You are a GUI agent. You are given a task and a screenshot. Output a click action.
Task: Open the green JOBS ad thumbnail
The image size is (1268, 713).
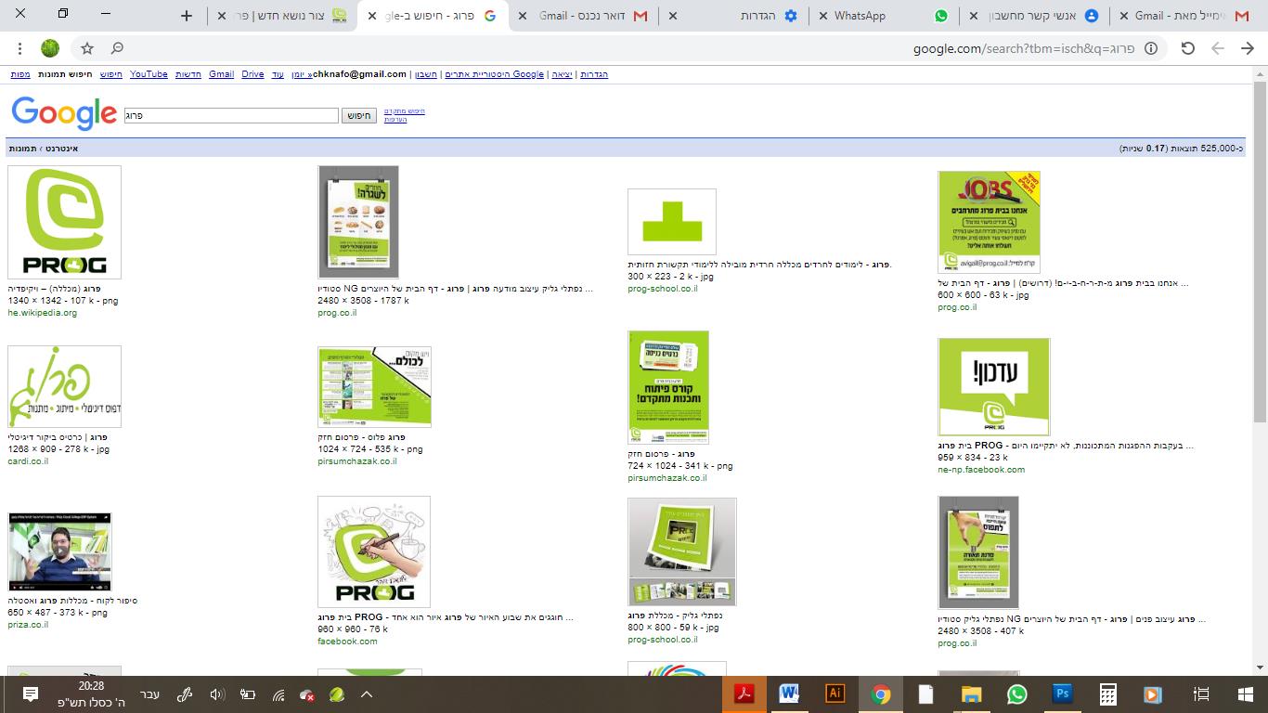pyautogui.click(x=989, y=222)
